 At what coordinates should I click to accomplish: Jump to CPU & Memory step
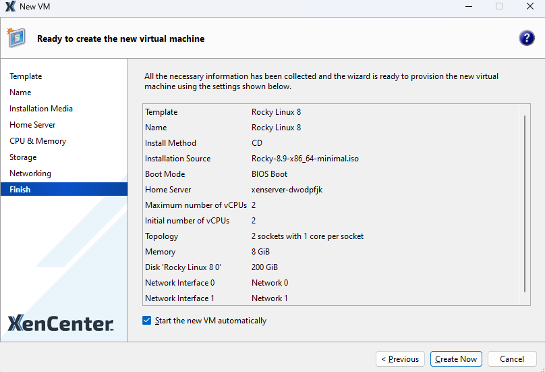point(38,141)
